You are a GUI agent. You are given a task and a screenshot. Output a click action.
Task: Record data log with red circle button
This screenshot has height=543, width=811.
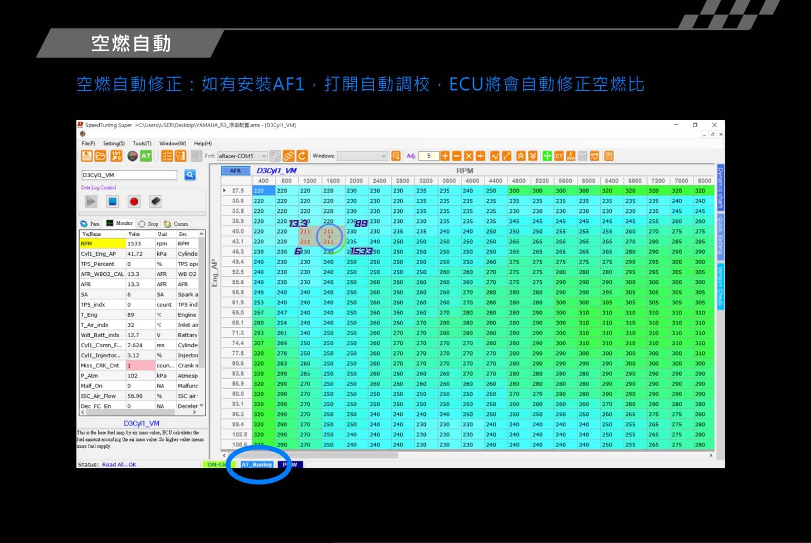pyautogui.click(x=134, y=202)
